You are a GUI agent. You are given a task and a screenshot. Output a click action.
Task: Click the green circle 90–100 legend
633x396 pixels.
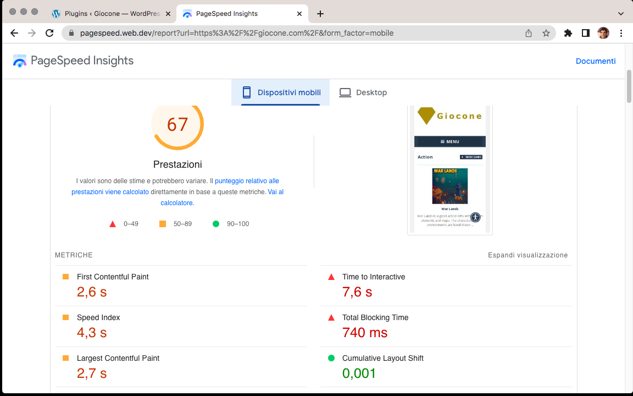coord(216,224)
